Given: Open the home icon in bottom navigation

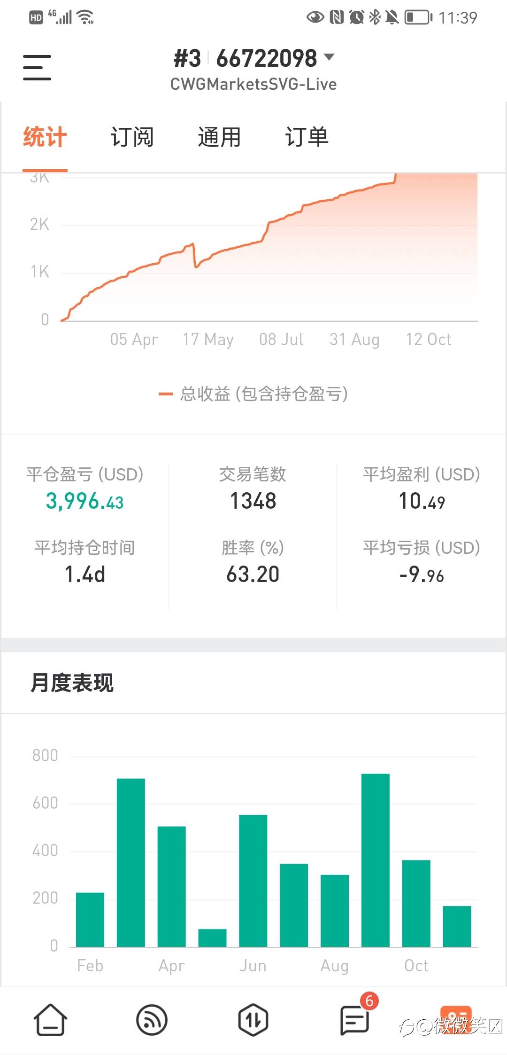Looking at the screenshot, I should (50, 1020).
